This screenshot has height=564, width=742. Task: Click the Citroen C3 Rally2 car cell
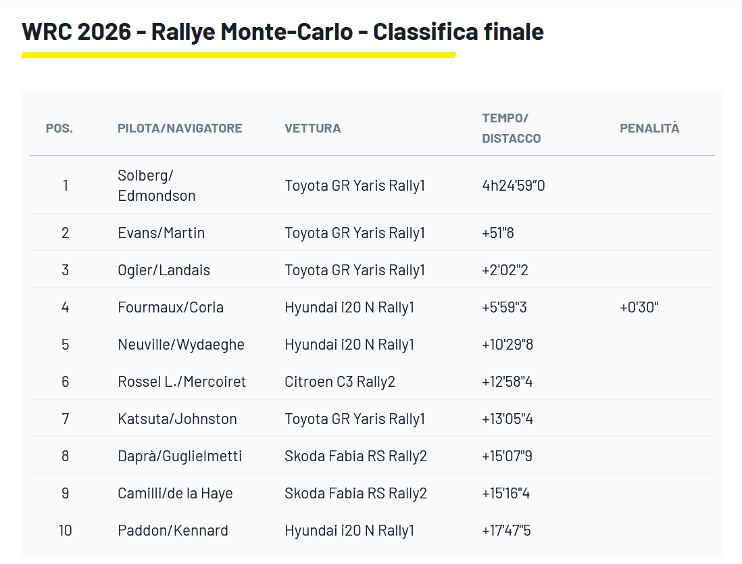(x=340, y=381)
